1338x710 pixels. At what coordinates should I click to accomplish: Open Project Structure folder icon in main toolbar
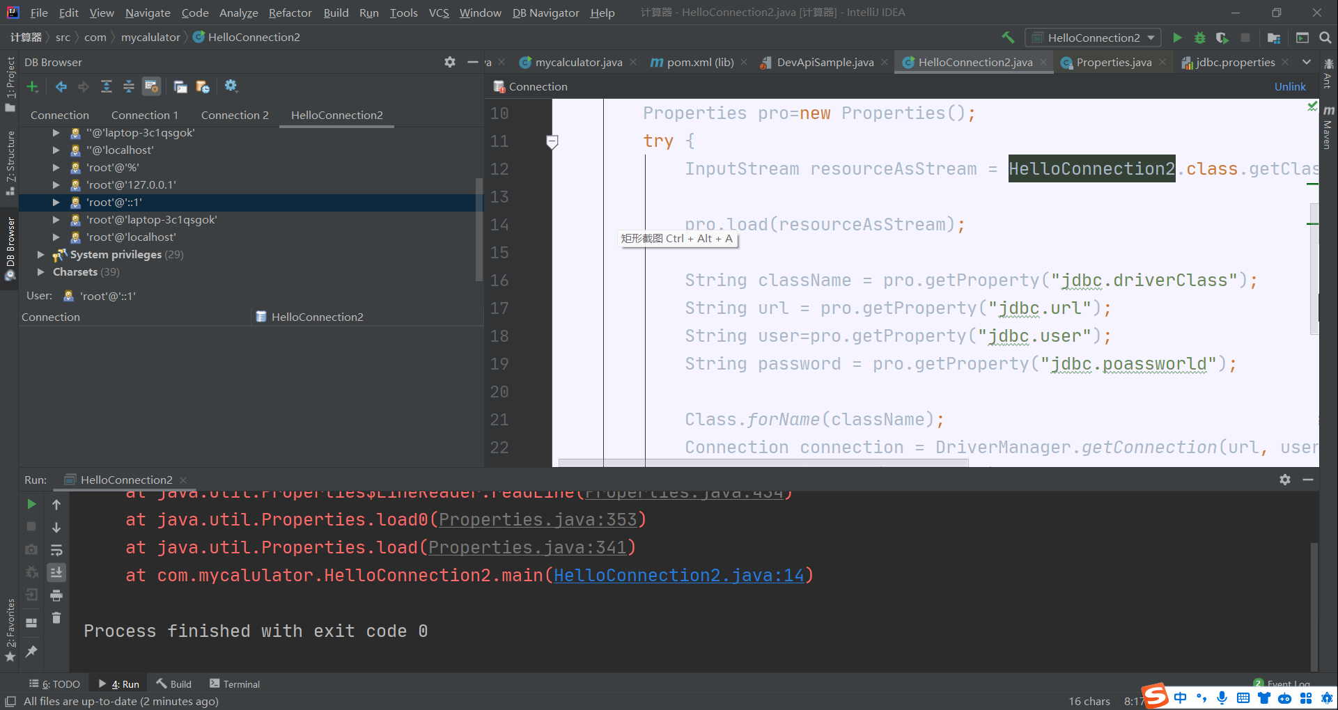click(x=1274, y=38)
